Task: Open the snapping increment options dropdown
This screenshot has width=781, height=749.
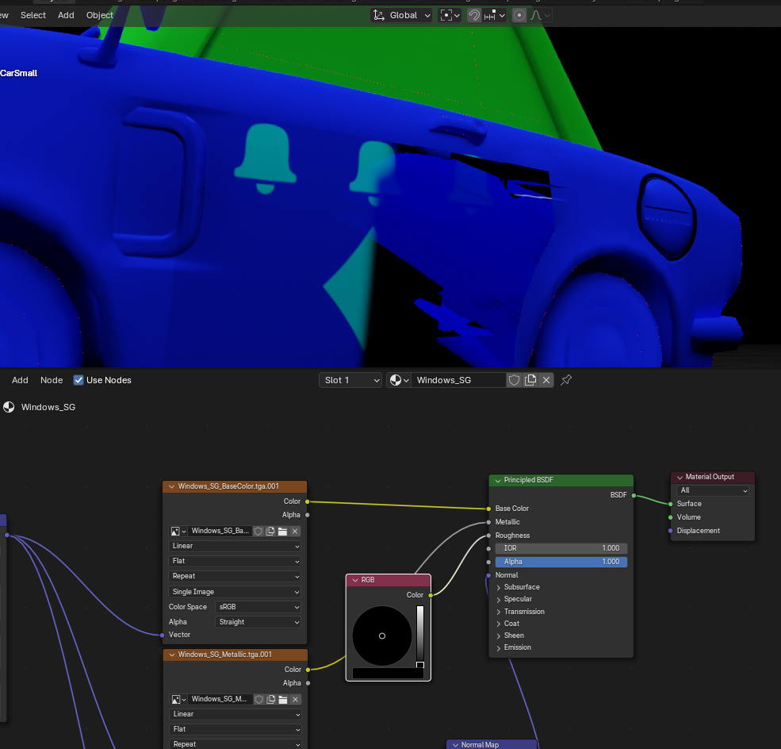Action: coord(495,15)
